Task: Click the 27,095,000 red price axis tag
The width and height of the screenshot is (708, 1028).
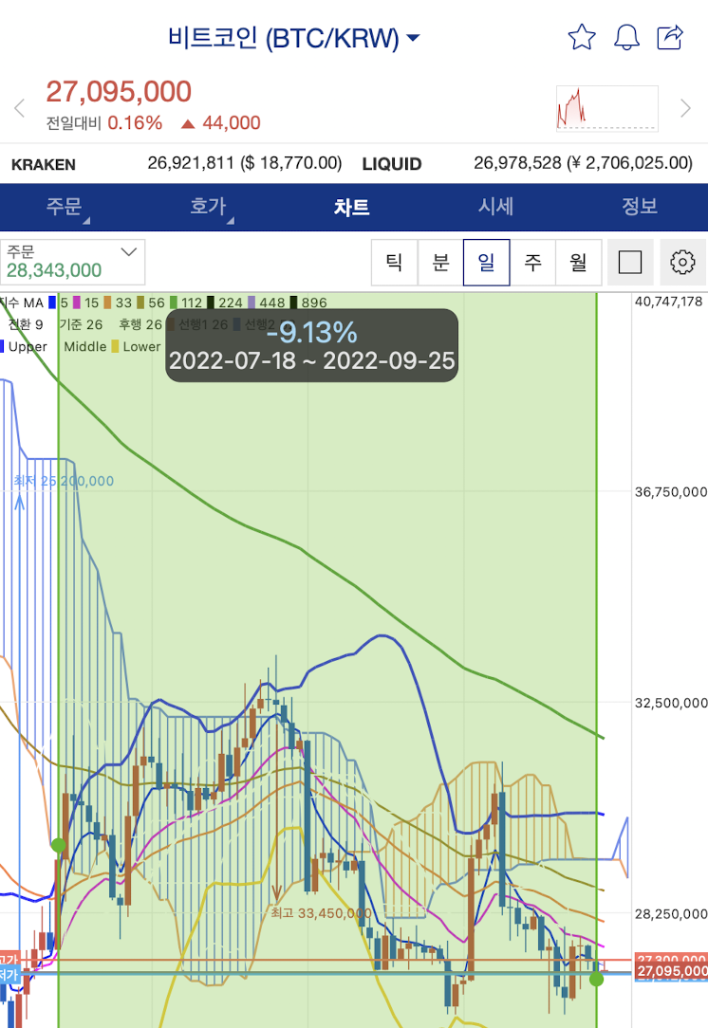Action: tap(671, 971)
